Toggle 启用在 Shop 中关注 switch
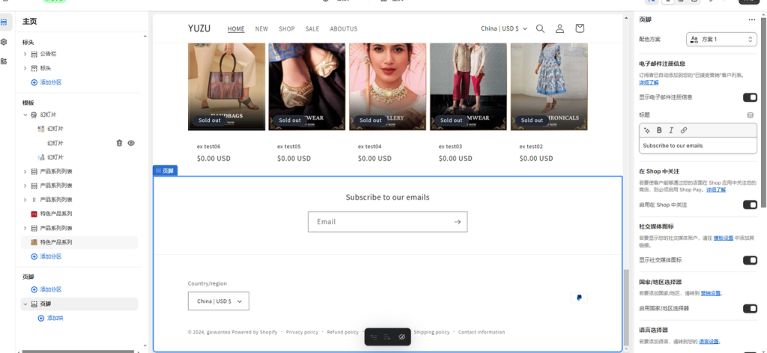 click(x=750, y=205)
